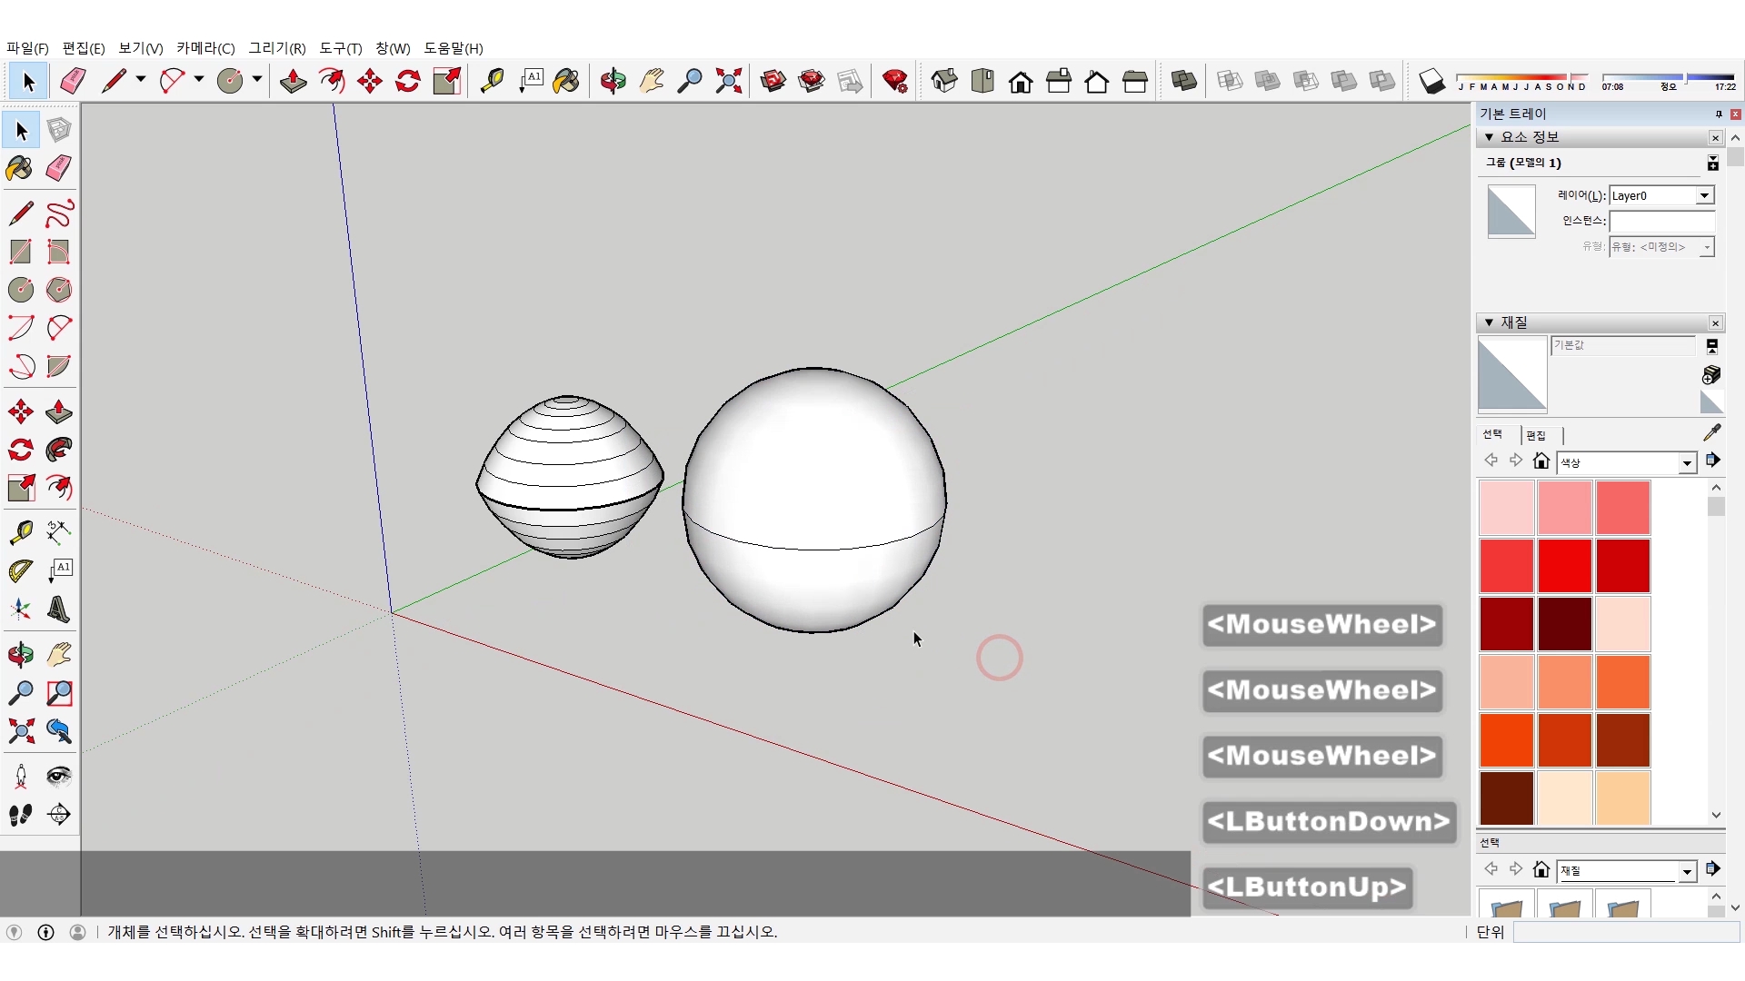The height and width of the screenshot is (981, 1745).
Task: Click the create material button
Action: pyautogui.click(x=1710, y=375)
